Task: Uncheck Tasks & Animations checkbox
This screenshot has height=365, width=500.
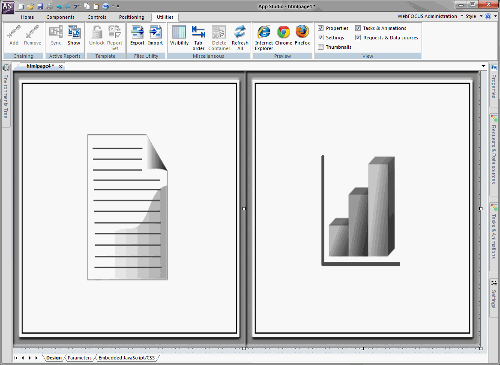Action: (x=358, y=28)
